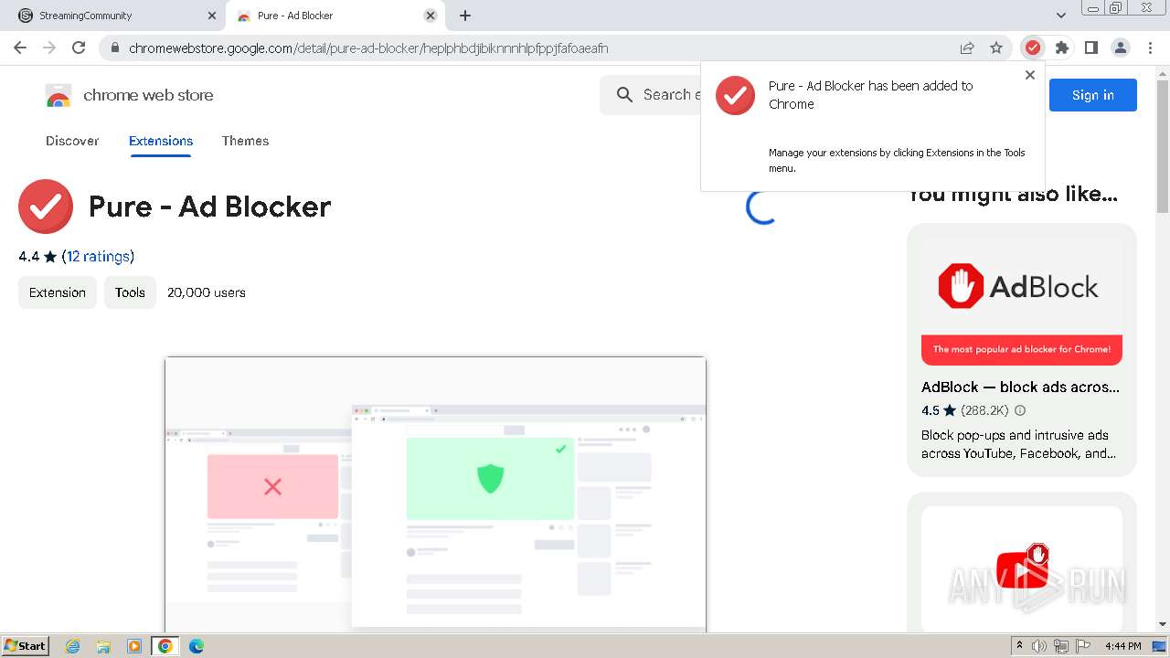This screenshot has height=658, width=1170.
Task: Click info icon beside AdBlock rating
Action: click(x=1020, y=411)
